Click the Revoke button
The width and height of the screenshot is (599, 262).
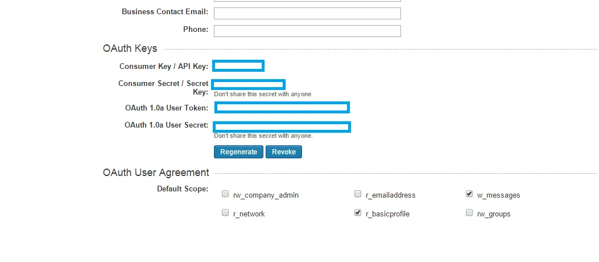[x=283, y=152]
